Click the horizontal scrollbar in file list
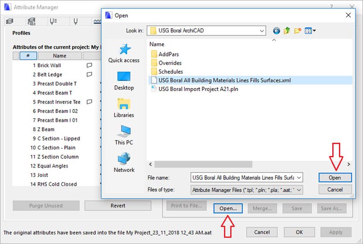The height and width of the screenshot is (244, 363). click(203, 164)
